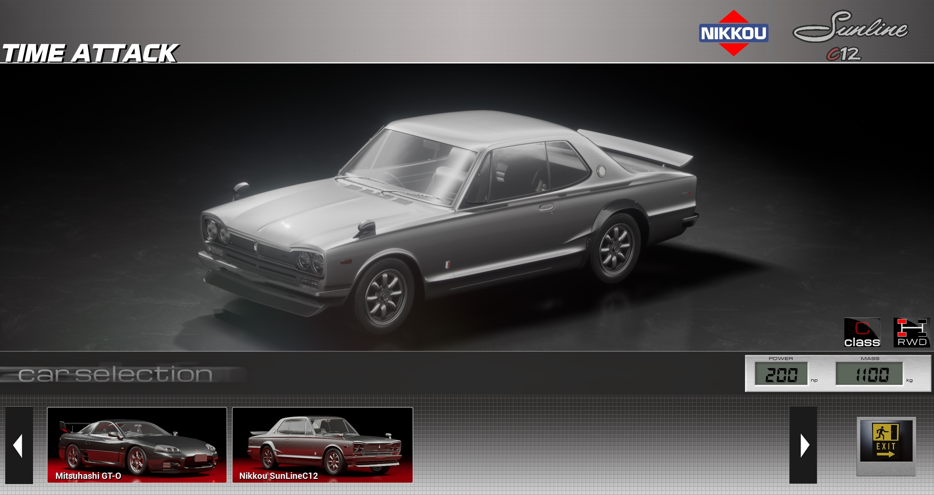Click the right arrow to browse next cars
934x495 pixels.
(803, 445)
